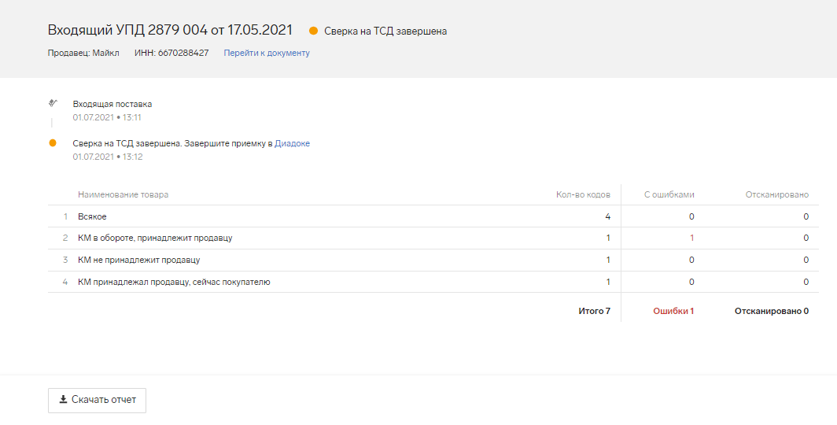The height and width of the screenshot is (425, 837).
Task: Select row КМ не принадлежит продавцу
Action: pos(138,260)
